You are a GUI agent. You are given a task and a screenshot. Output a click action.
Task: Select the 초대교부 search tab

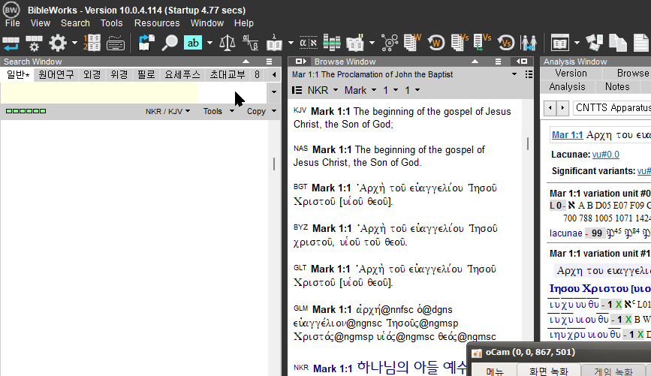[x=227, y=75]
